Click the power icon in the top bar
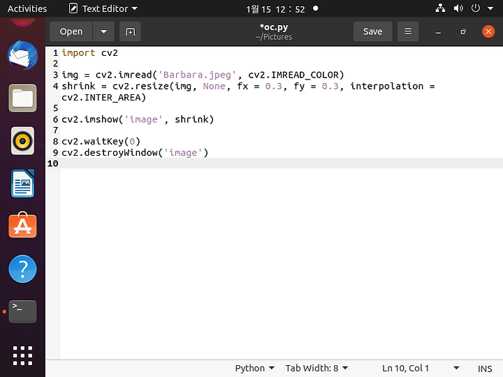Screen dimensions: 503x377 [x=476, y=8]
